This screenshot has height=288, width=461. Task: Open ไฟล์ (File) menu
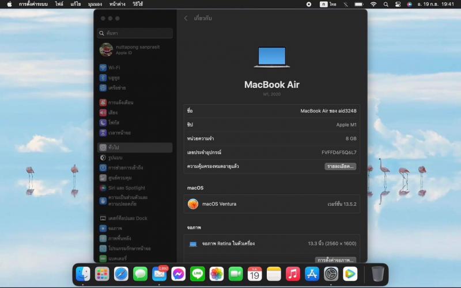[x=59, y=4]
